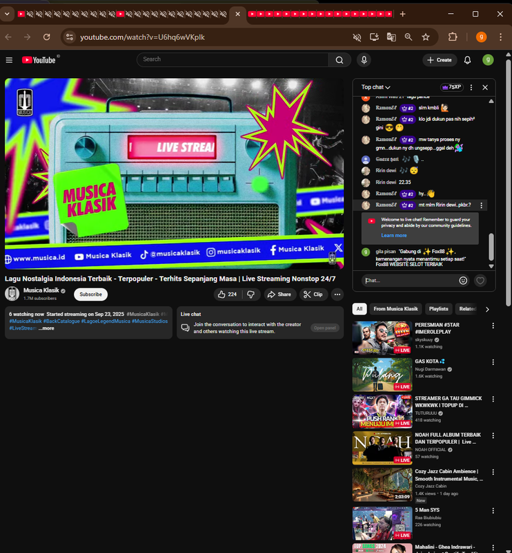Click the Musica Klasik channel avatar
Screen dimensions: 512x553
(12, 294)
